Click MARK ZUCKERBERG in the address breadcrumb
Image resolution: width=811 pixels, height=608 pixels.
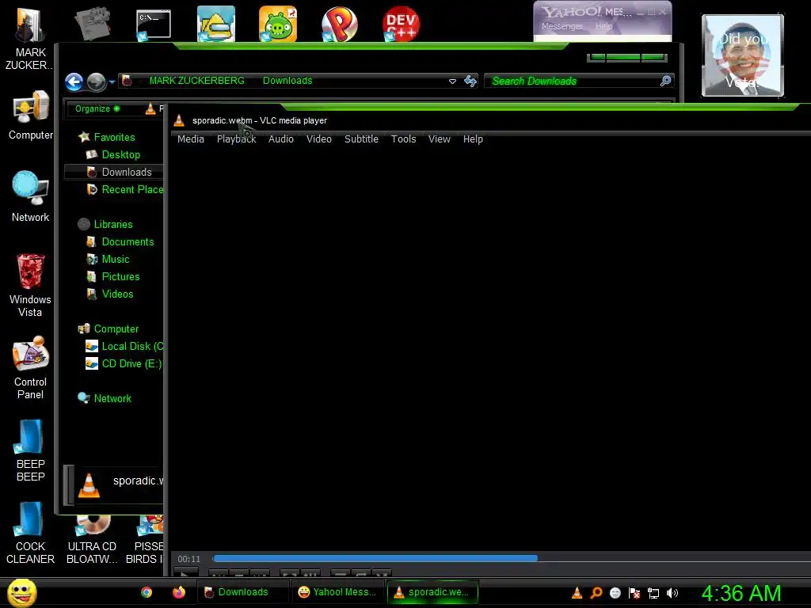click(196, 81)
